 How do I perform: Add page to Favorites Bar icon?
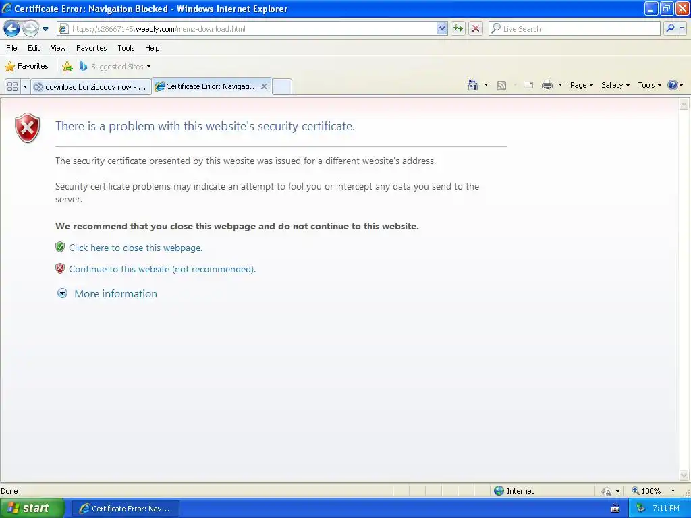(67, 67)
